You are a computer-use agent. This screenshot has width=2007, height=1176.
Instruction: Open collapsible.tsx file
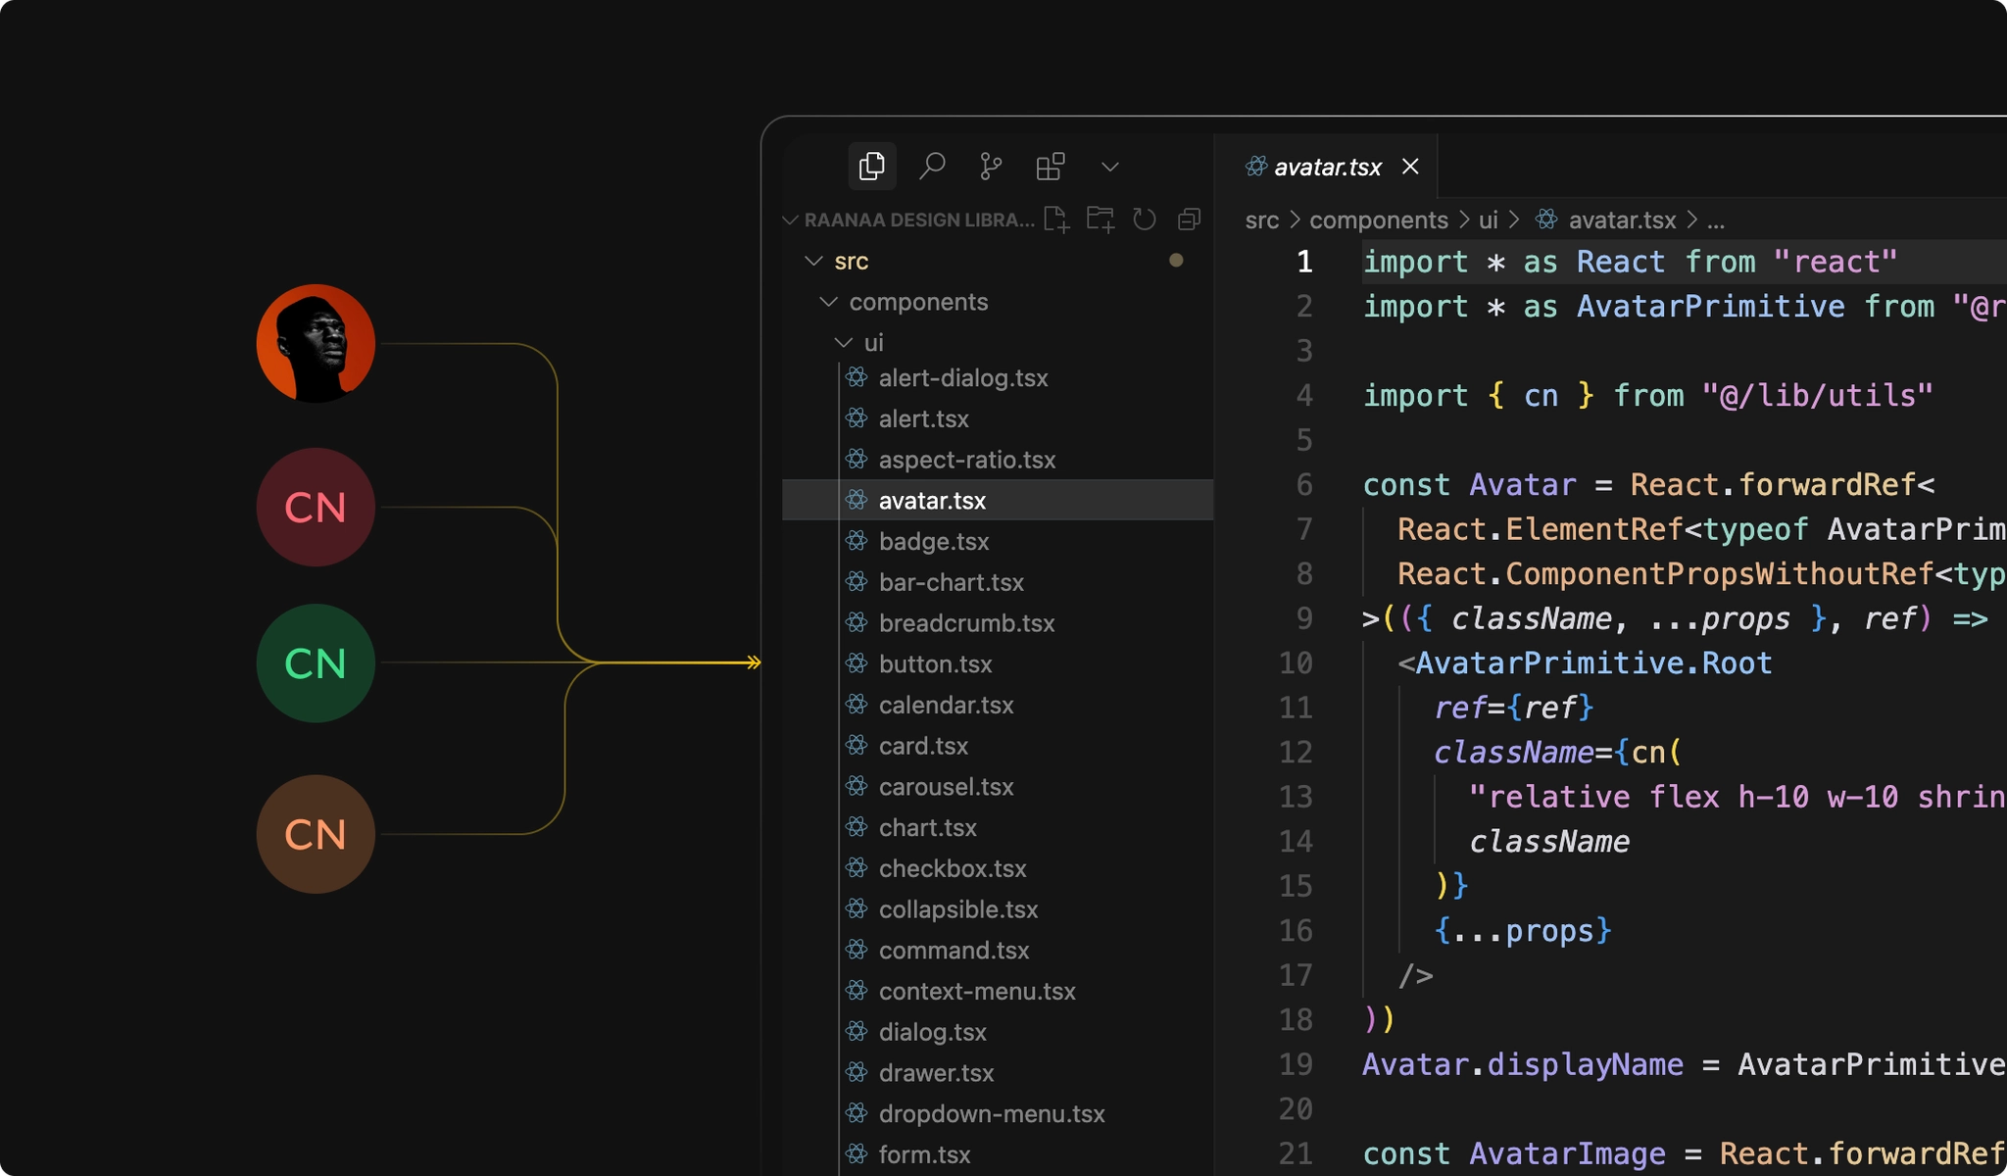coord(958,909)
